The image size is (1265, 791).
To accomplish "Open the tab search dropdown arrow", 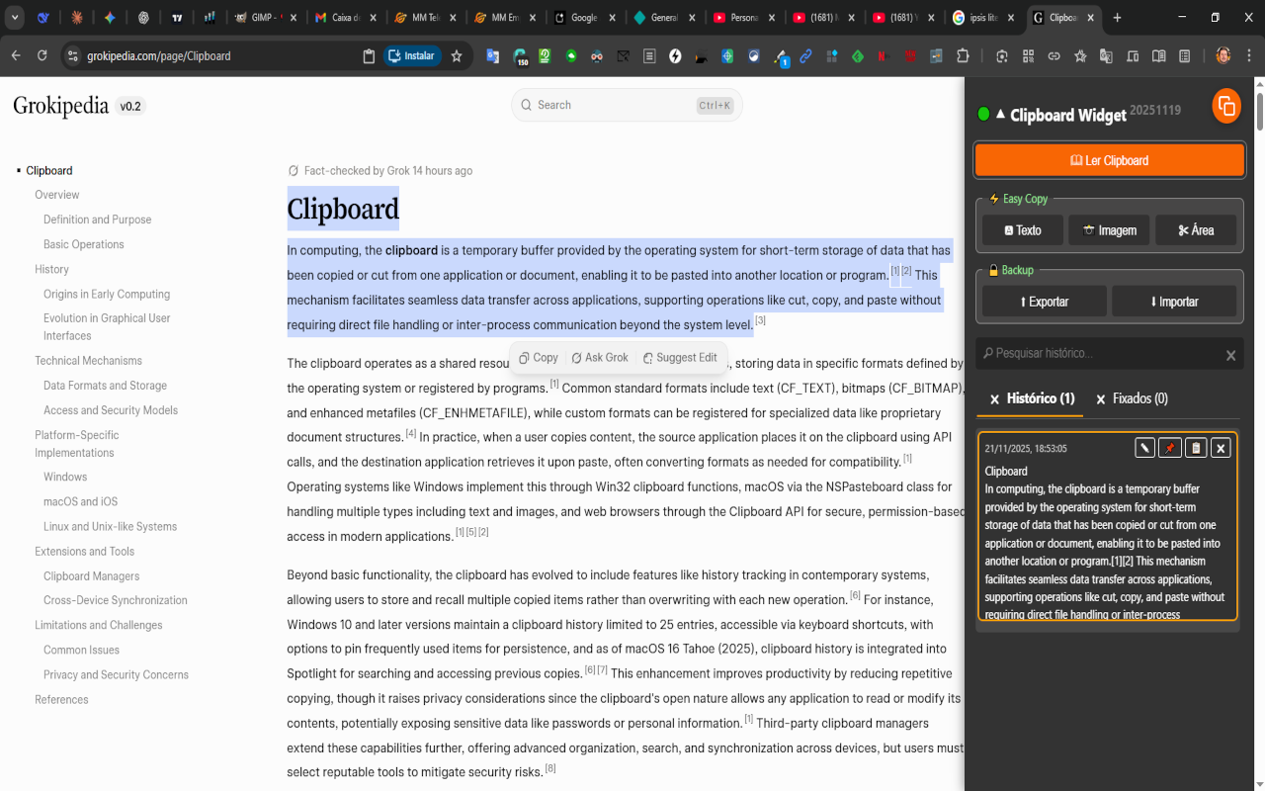I will point(15,18).
